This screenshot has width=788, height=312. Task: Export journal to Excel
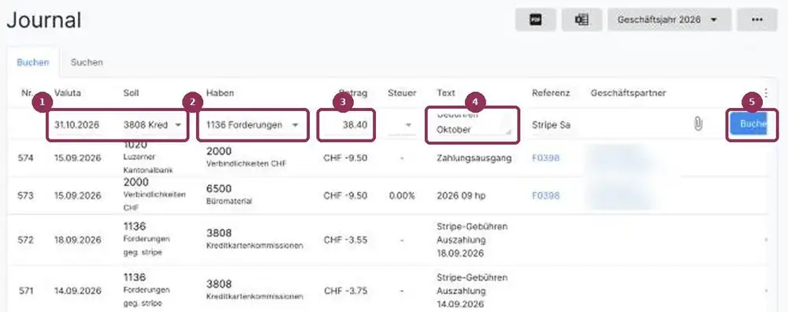(582, 20)
